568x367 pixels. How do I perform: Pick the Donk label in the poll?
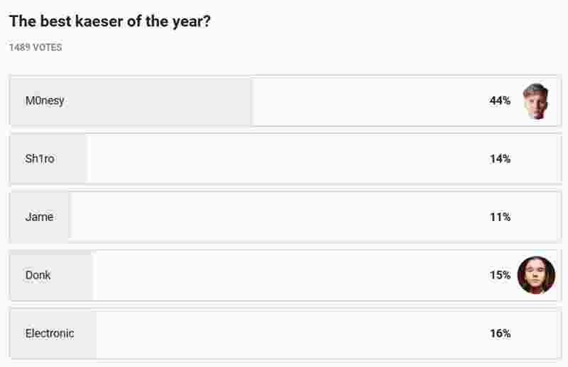click(38, 275)
